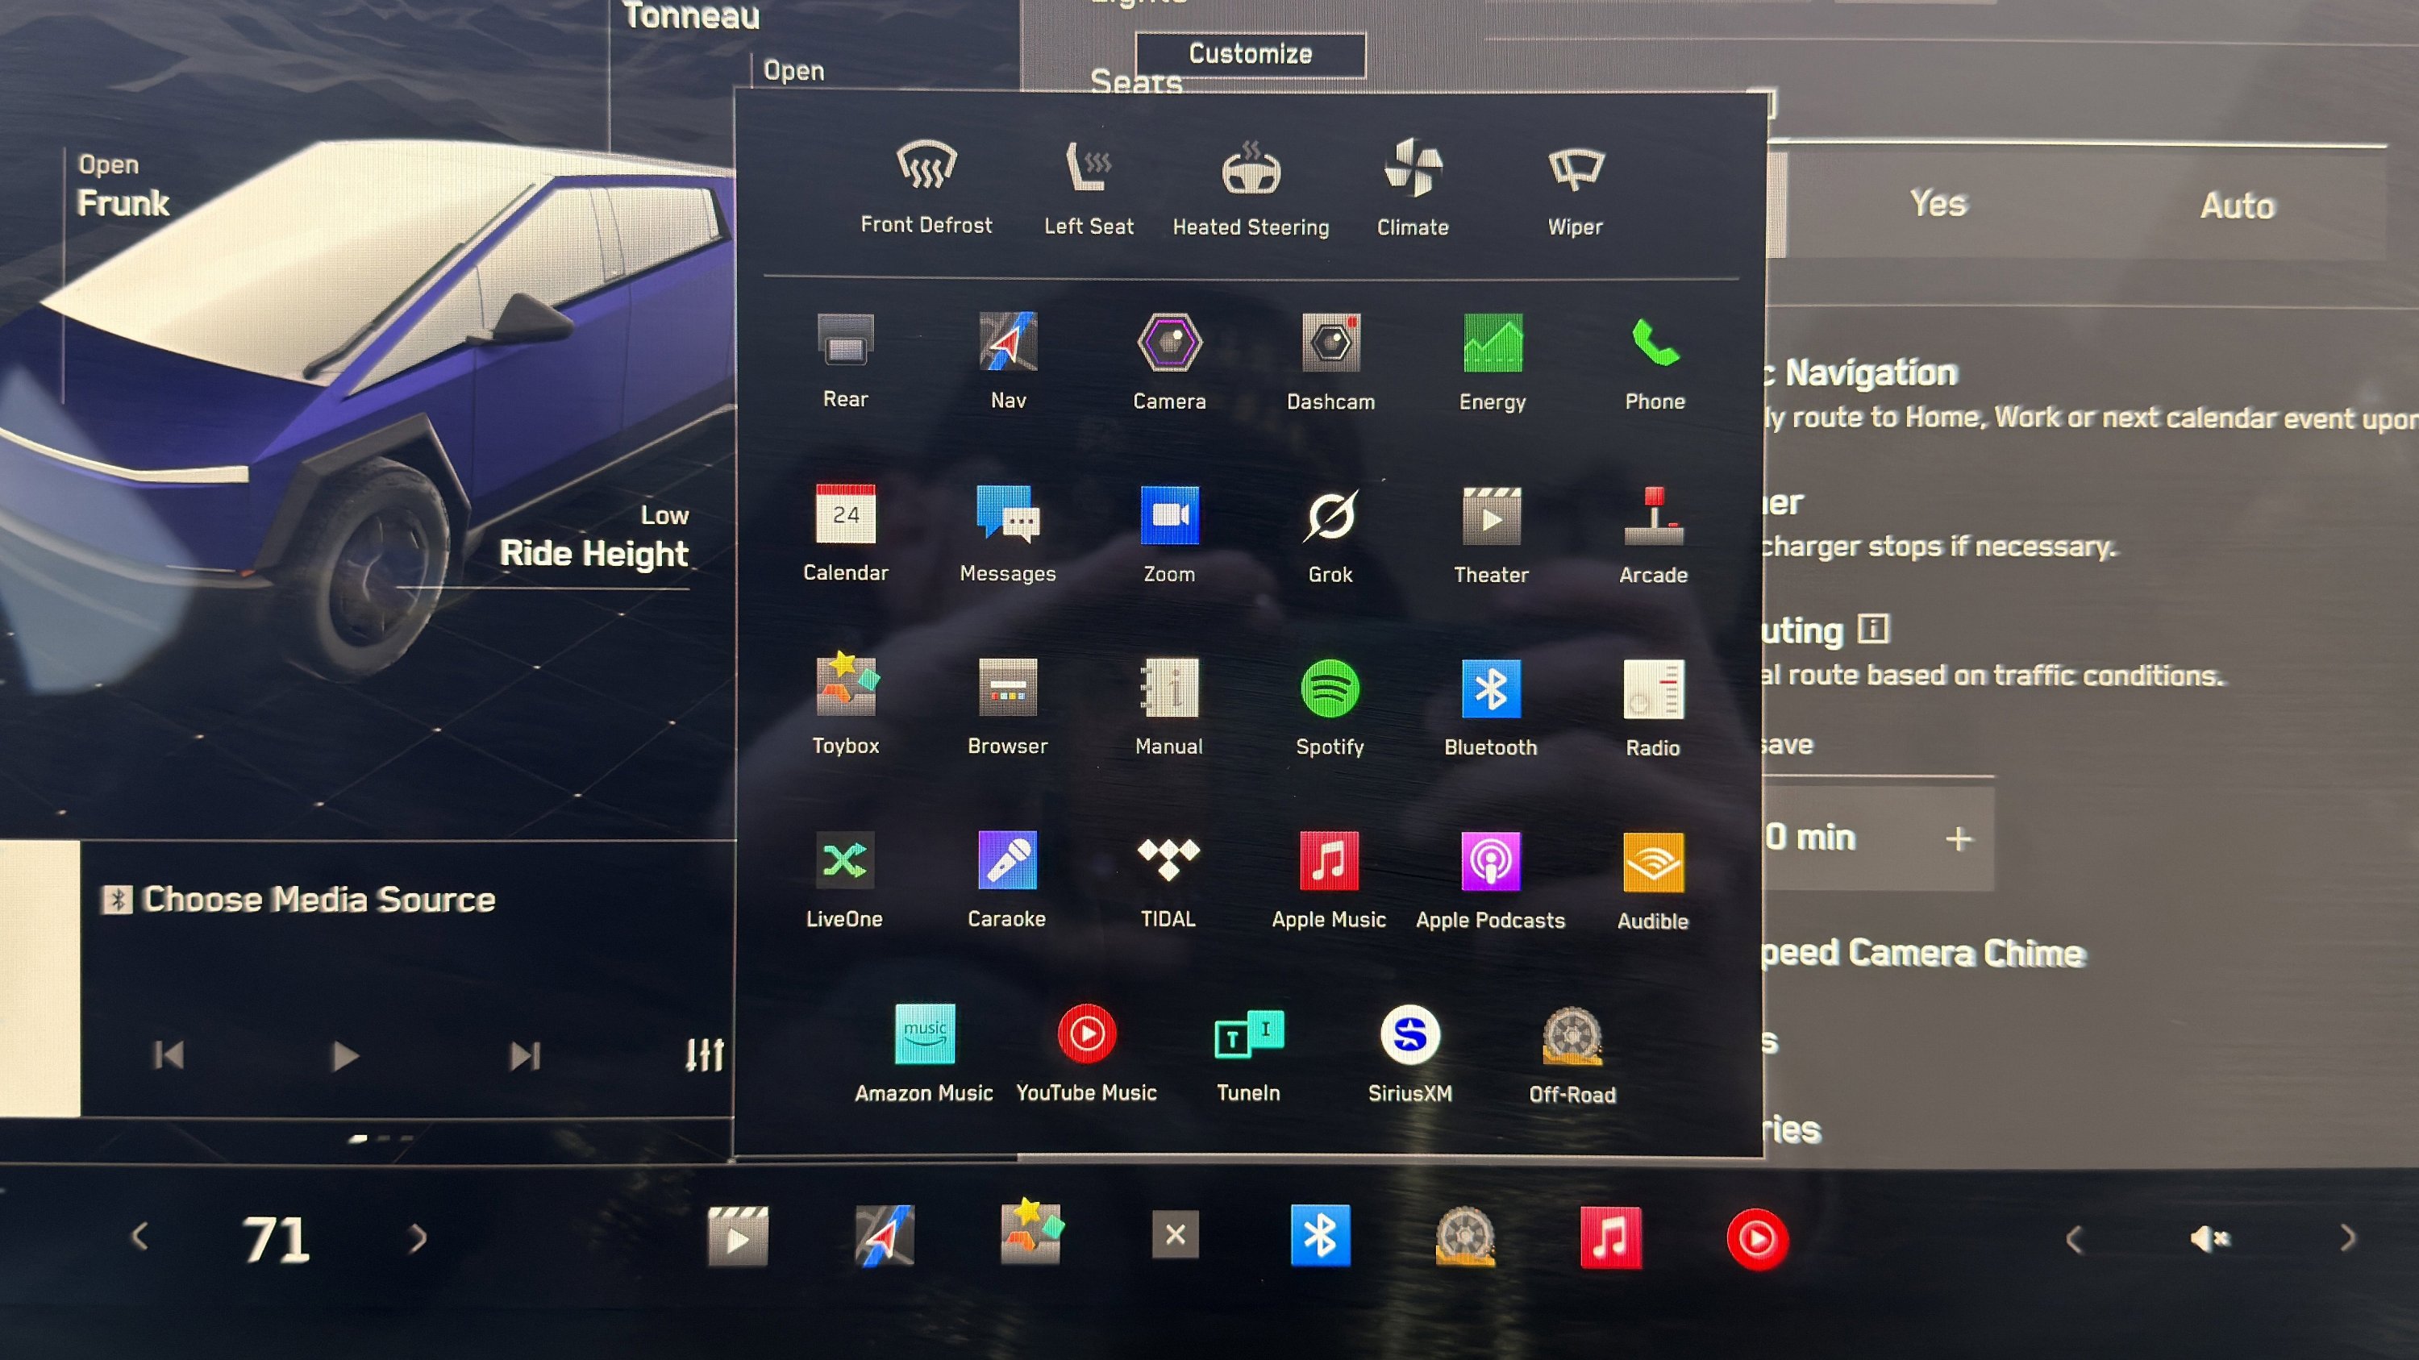
Task: Toggle Heated Steering wheel
Action: (x=1251, y=171)
